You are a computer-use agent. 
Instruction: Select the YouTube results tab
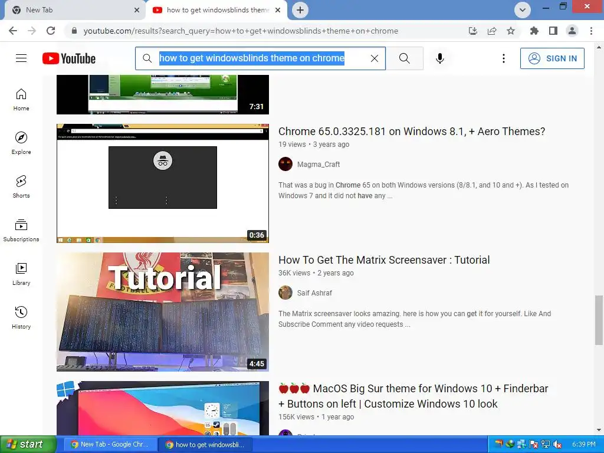[x=216, y=10]
